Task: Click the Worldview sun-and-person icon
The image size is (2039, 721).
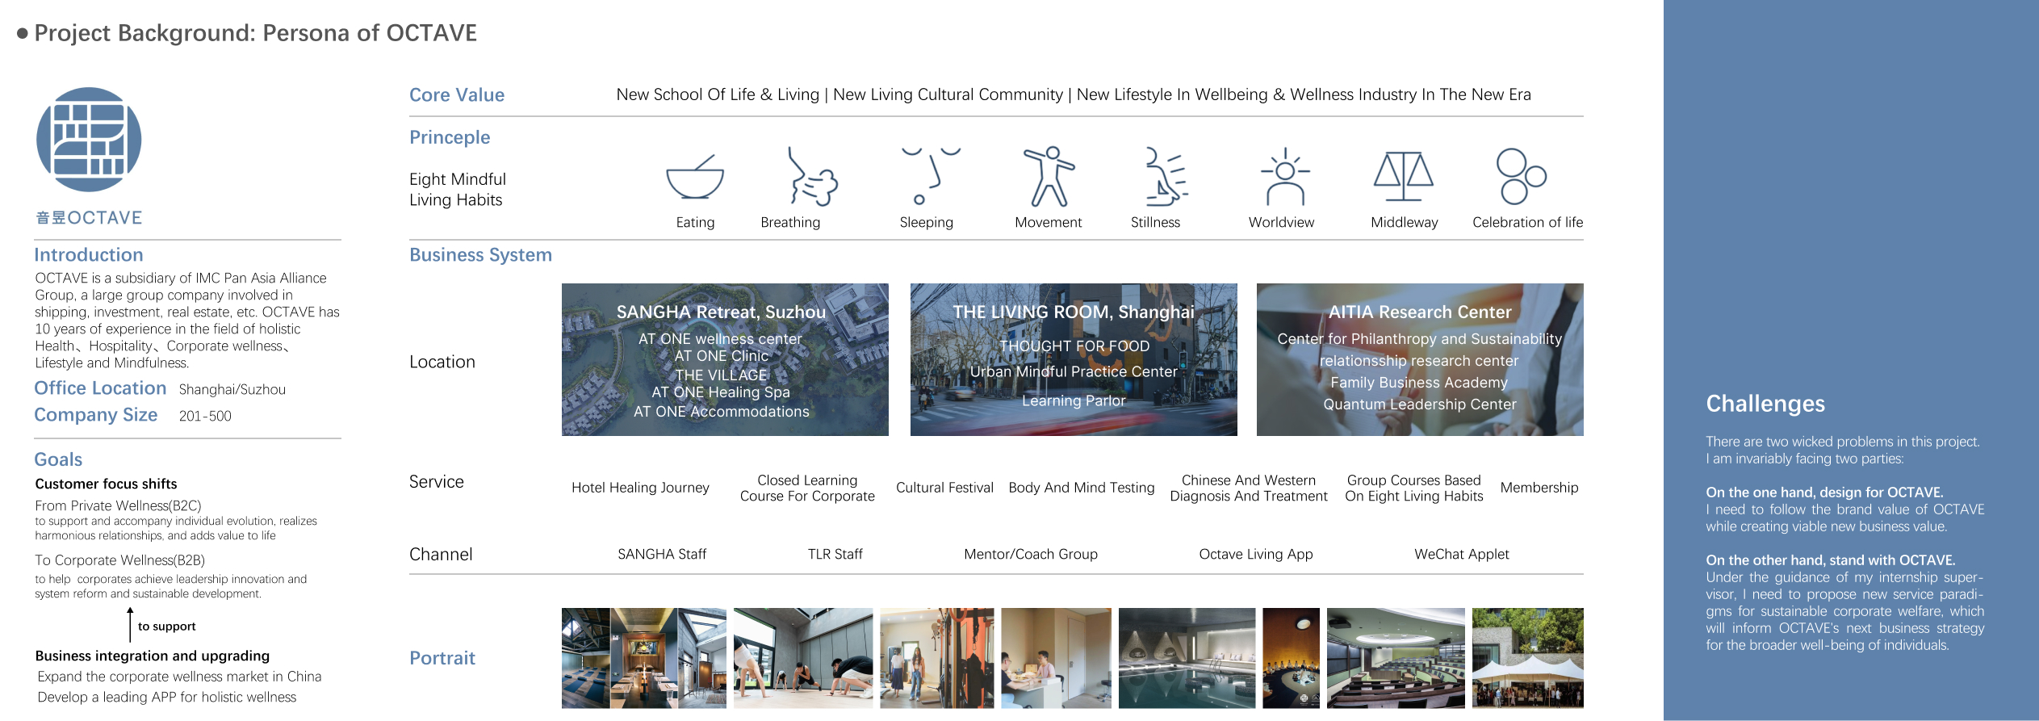Action: point(1285,176)
